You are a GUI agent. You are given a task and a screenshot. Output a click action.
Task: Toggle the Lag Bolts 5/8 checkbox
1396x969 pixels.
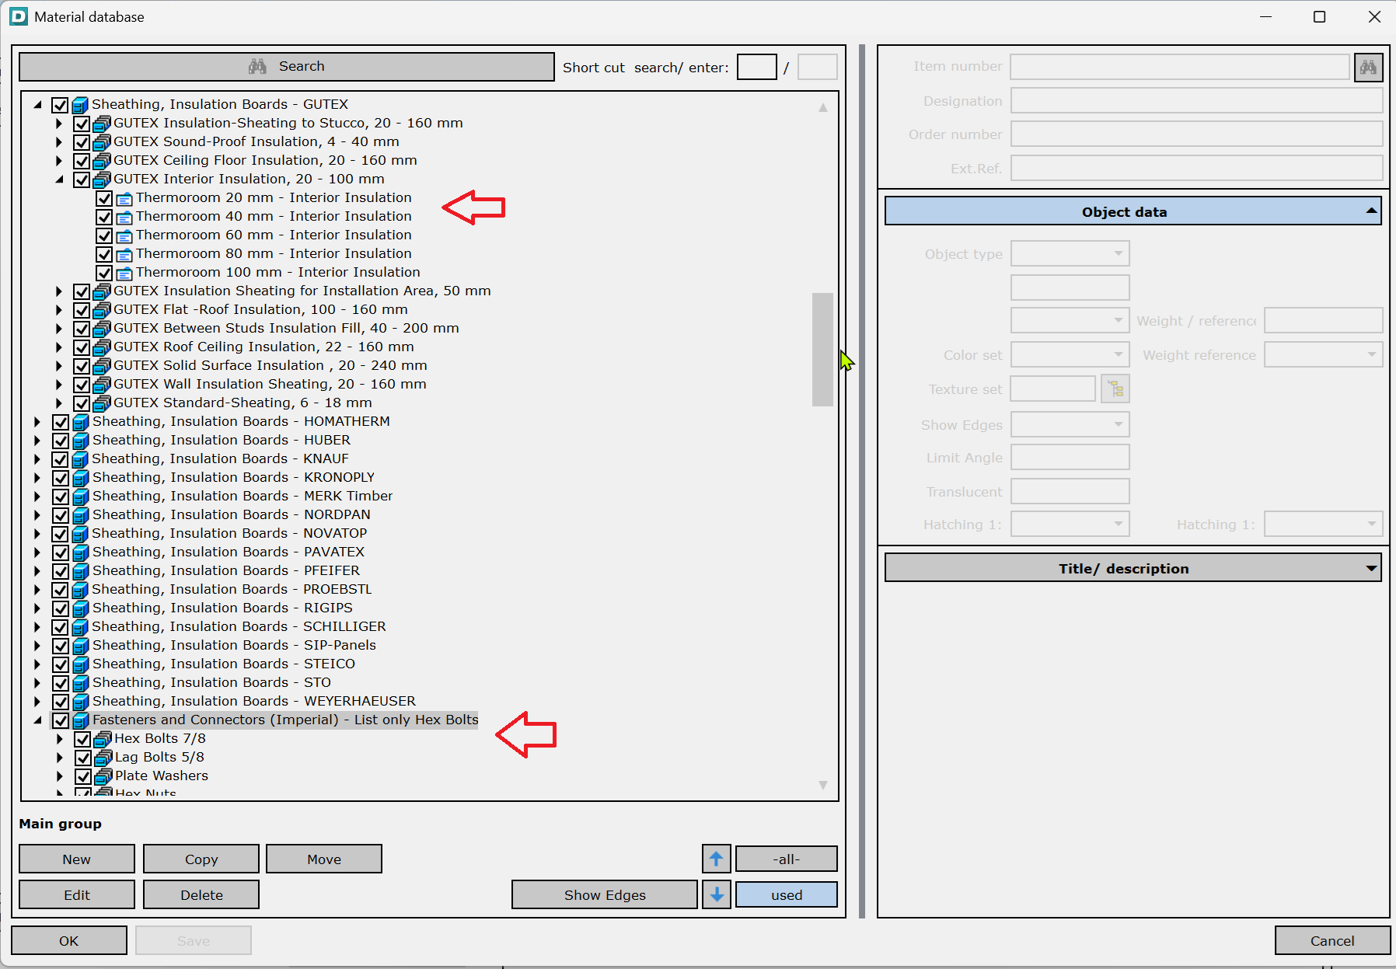[83, 758]
